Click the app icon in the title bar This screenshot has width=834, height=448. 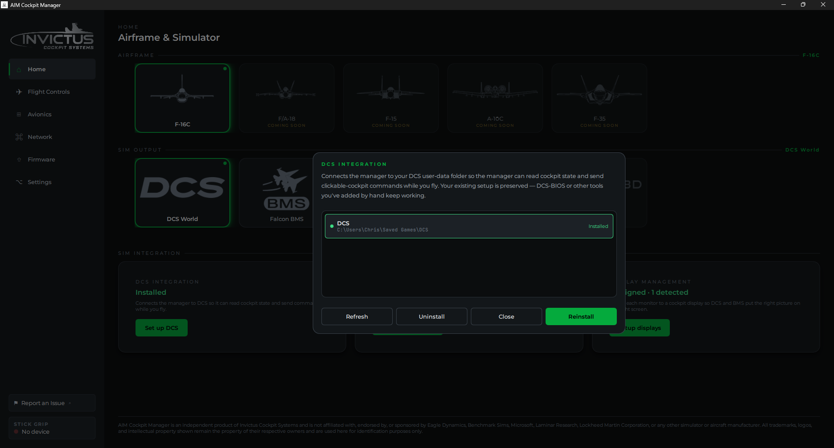4,5
